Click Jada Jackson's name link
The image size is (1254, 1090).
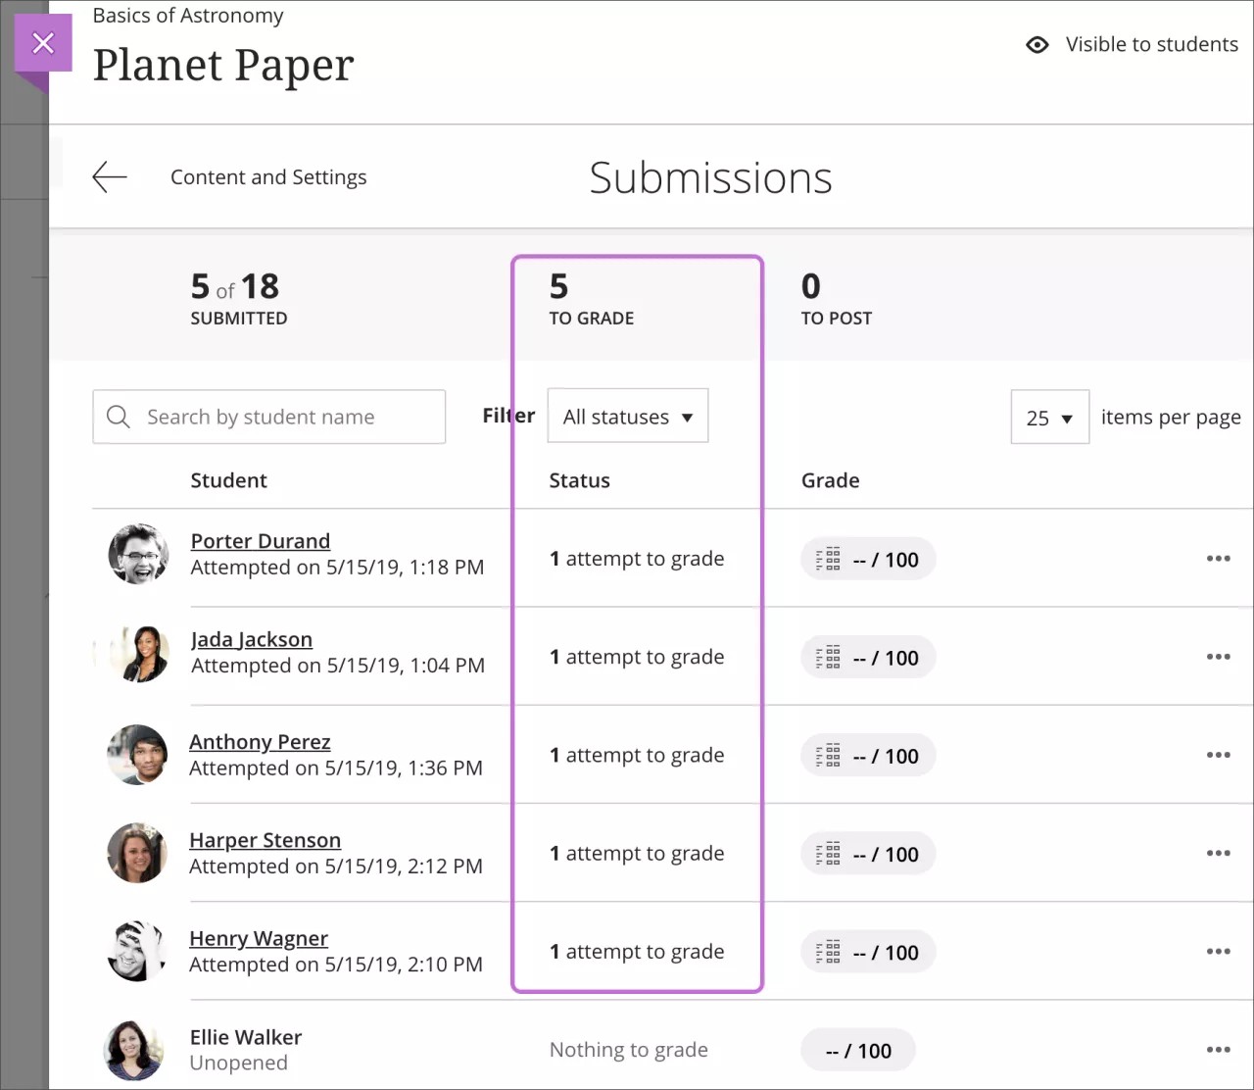[251, 638]
